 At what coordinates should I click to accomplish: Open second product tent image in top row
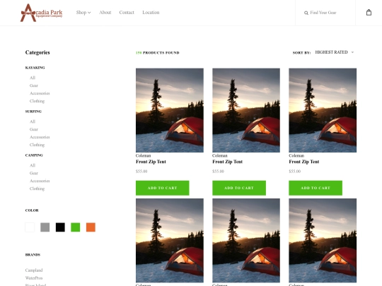coord(246,110)
